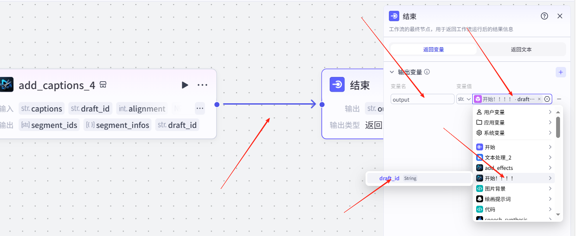Click the target icon in variable value field
This screenshot has height=236, width=576.
tap(547, 99)
